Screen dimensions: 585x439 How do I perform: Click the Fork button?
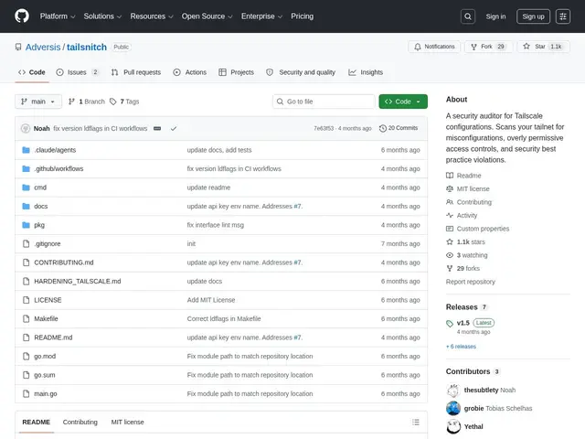488,47
